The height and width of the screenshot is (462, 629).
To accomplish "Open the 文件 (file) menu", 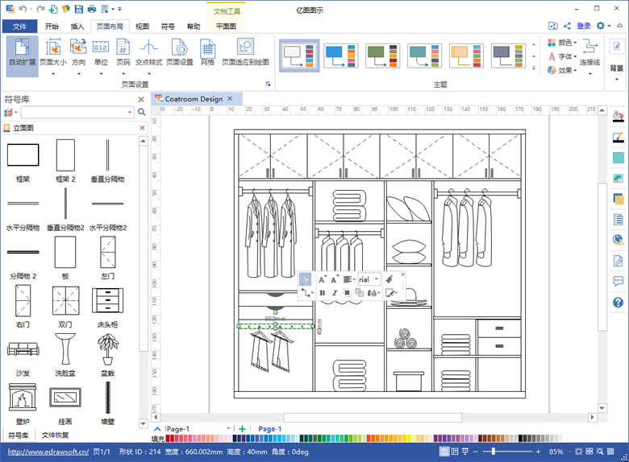I will click(x=19, y=27).
